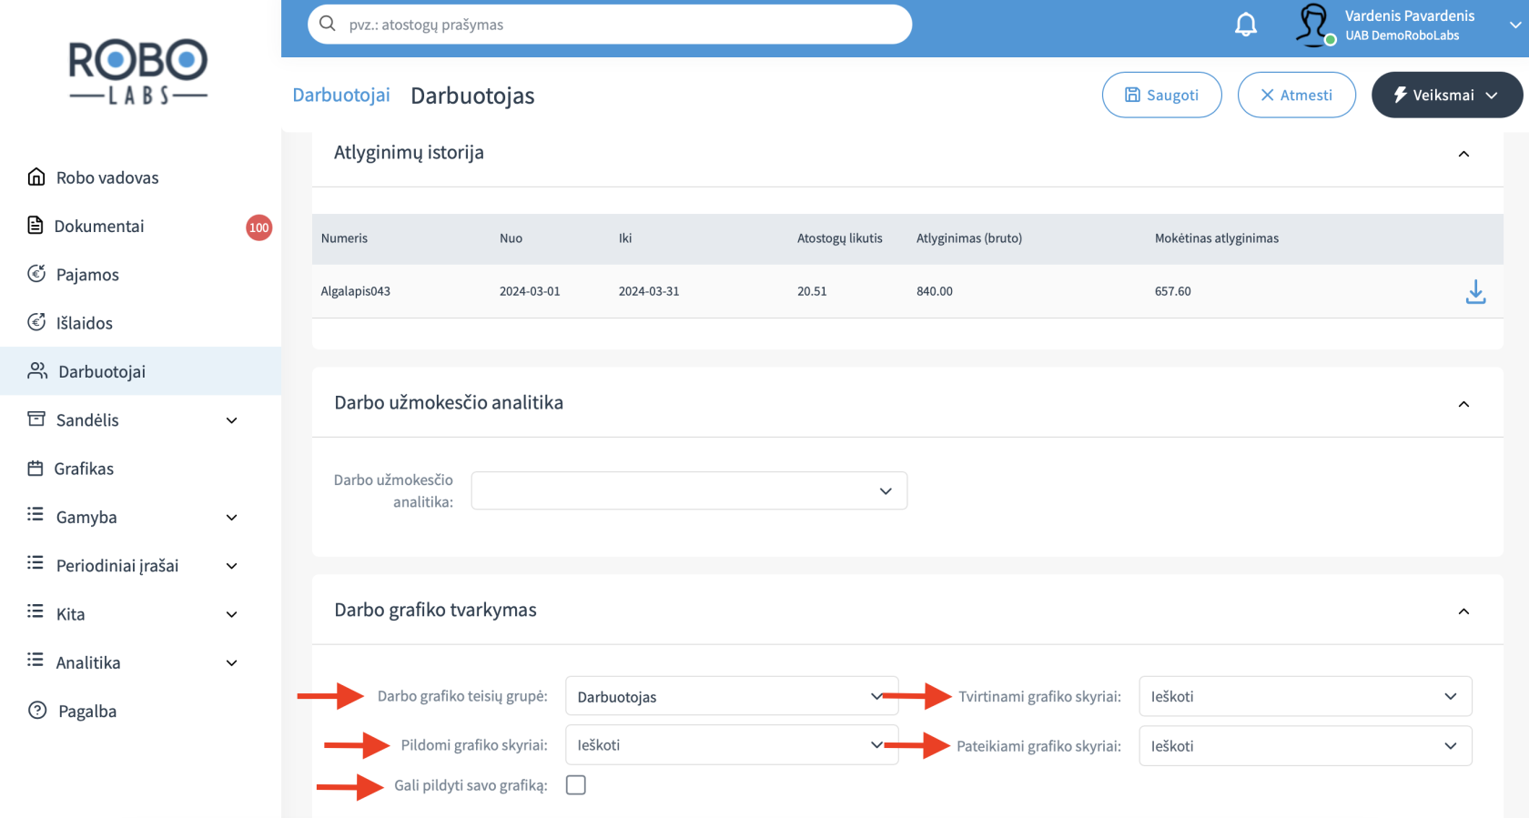Screen dimensions: 1529x818
Task: Open Pateikiami grafiko skyriai dropdown
Action: (1305, 745)
